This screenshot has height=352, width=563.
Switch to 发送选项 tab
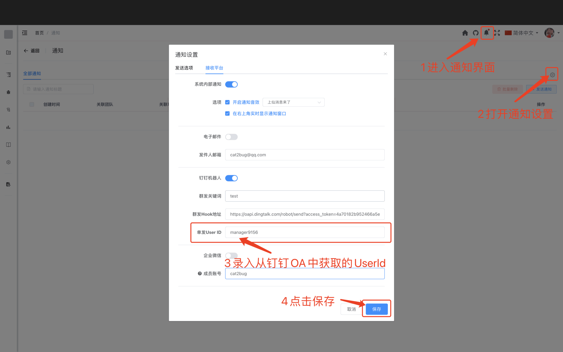pyautogui.click(x=184, y=68)
